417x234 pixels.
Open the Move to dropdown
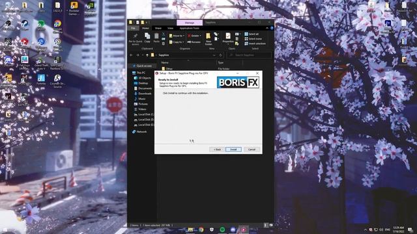(x=177, y=36)
